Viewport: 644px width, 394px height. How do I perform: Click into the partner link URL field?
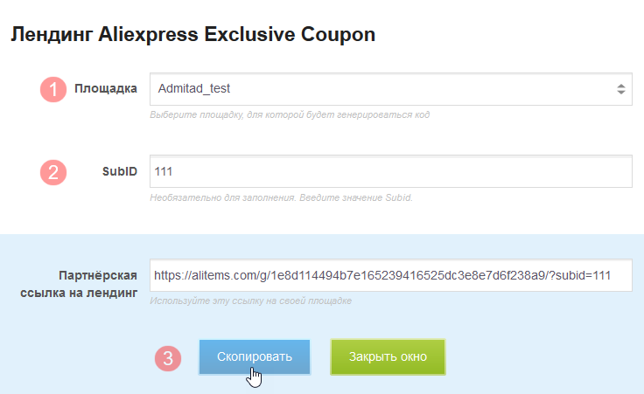pos(390,275)
